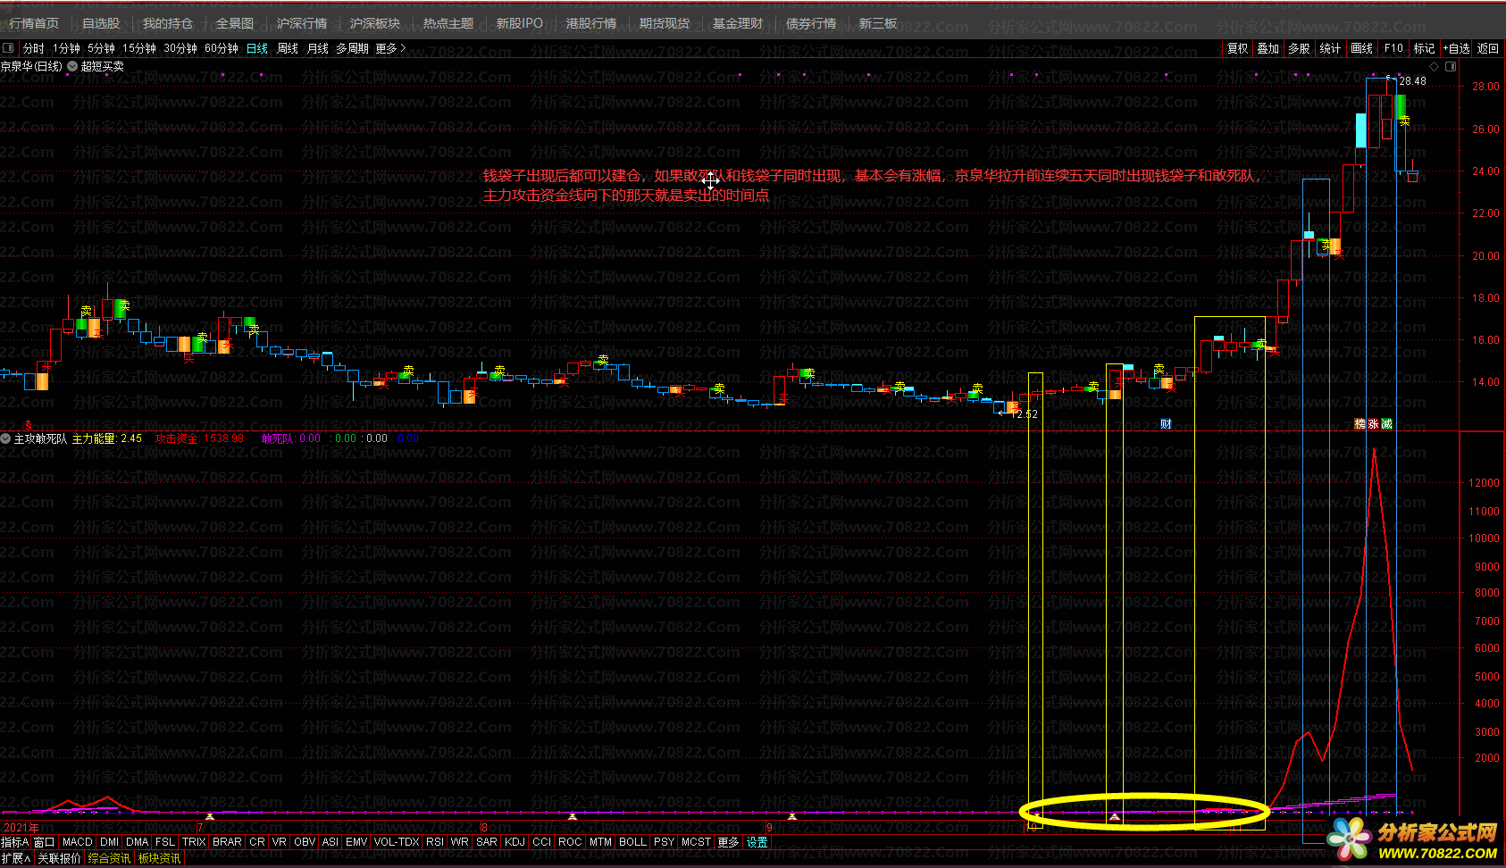Select the 日线 daily period
This screenshot has width=1506, height=868.
[257, 48]
